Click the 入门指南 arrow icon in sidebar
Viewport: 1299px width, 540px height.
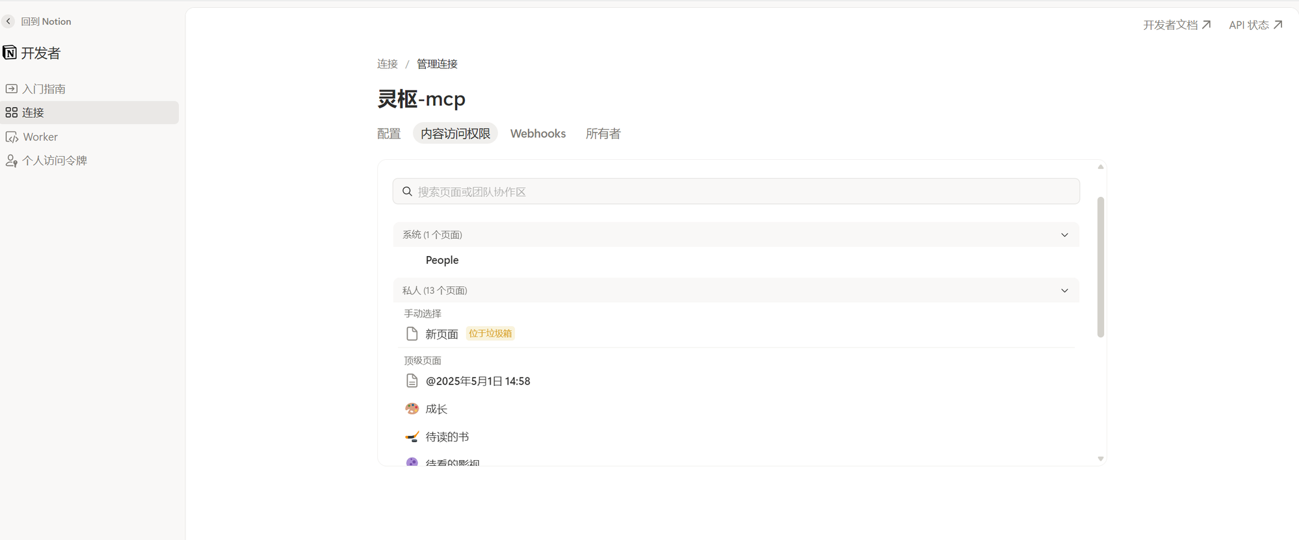[11, 88]
